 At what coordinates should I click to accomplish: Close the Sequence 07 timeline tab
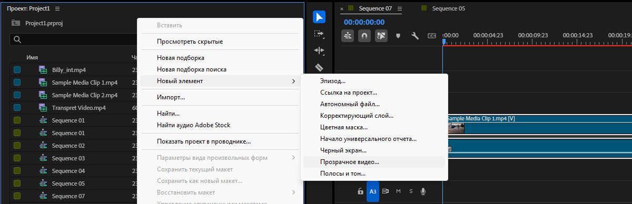[x=342, y=8]
